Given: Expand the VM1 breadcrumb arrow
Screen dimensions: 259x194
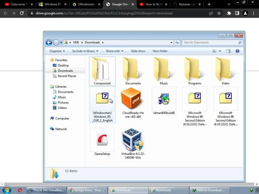Looking at the screenshot, I should click(82, 42).
